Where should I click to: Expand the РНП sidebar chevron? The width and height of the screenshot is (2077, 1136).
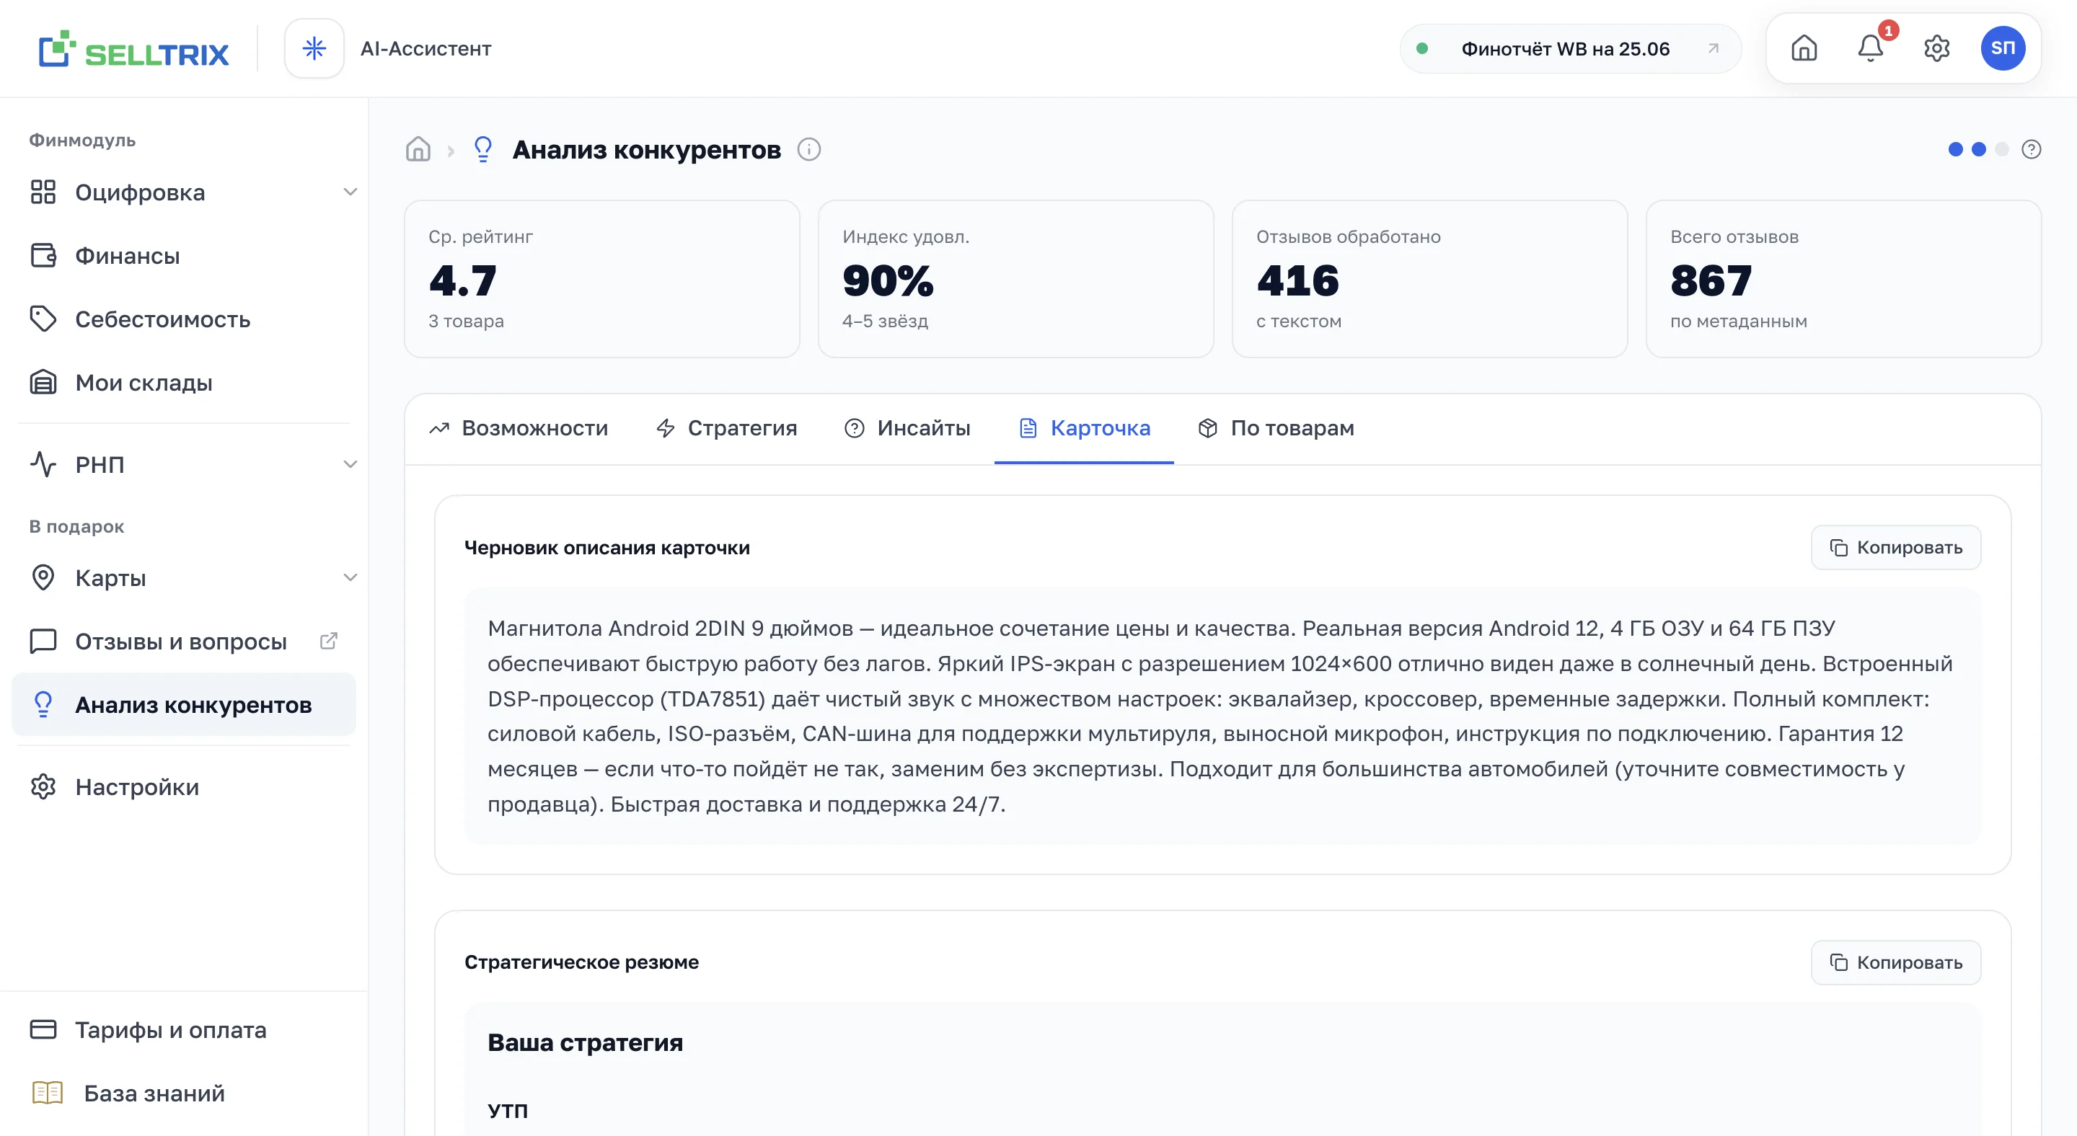point(350,464)
